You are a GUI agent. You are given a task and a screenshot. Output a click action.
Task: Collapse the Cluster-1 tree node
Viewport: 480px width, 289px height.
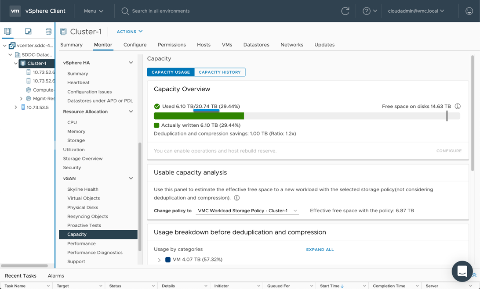16,63
